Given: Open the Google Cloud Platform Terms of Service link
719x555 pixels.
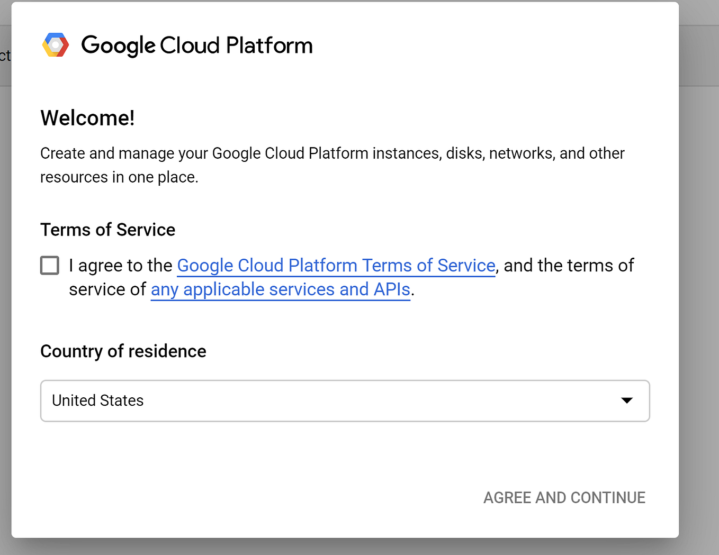Looking at the screenshot, I should (x=336, y=266).
